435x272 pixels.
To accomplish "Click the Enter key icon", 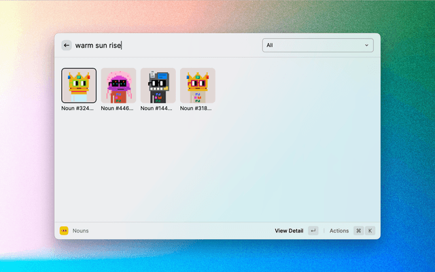I will (x=313, y=231).
